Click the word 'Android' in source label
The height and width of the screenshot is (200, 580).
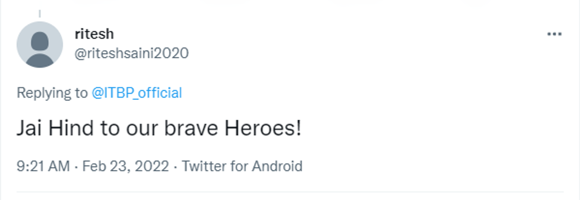click(x=277, y=166)
